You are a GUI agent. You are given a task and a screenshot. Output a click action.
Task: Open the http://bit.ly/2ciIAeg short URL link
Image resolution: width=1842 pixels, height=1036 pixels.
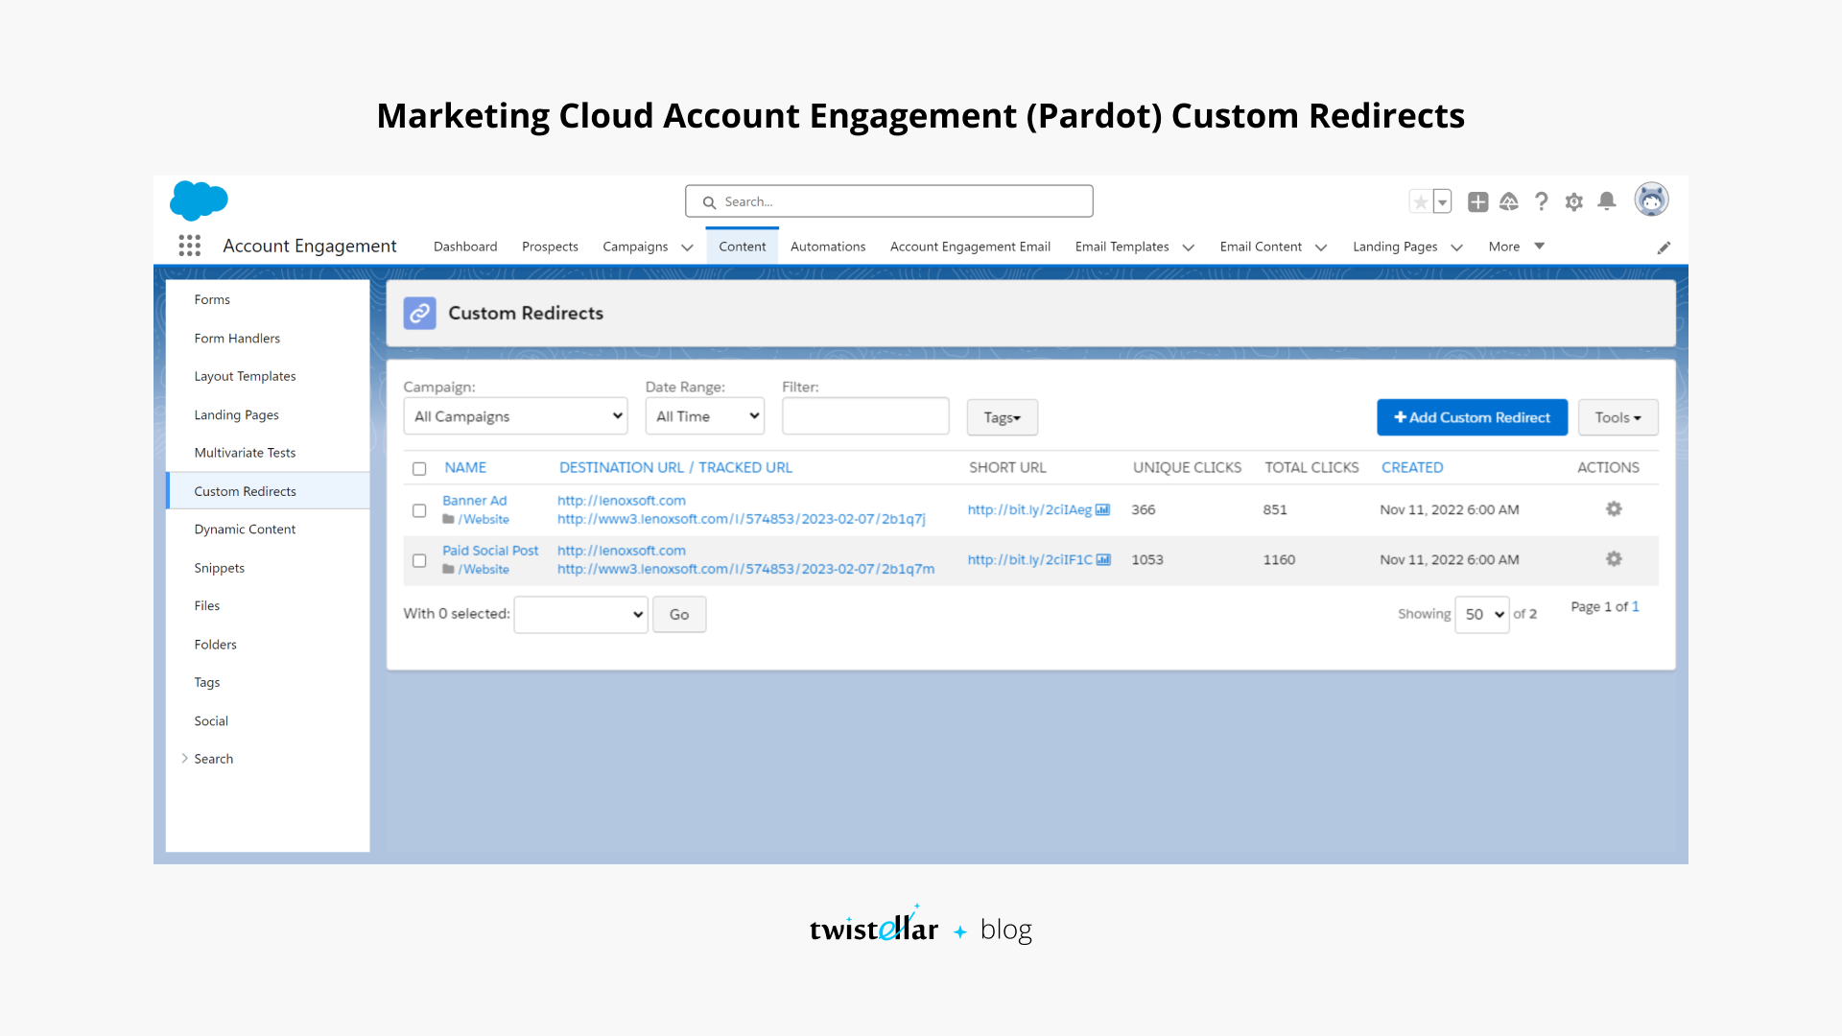pos(1028,509)
